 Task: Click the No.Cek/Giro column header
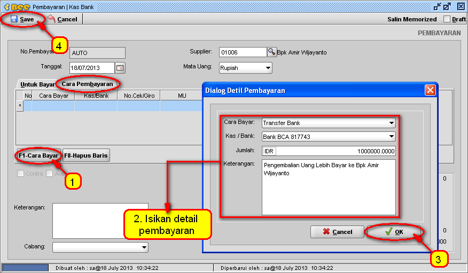point(139,96)
